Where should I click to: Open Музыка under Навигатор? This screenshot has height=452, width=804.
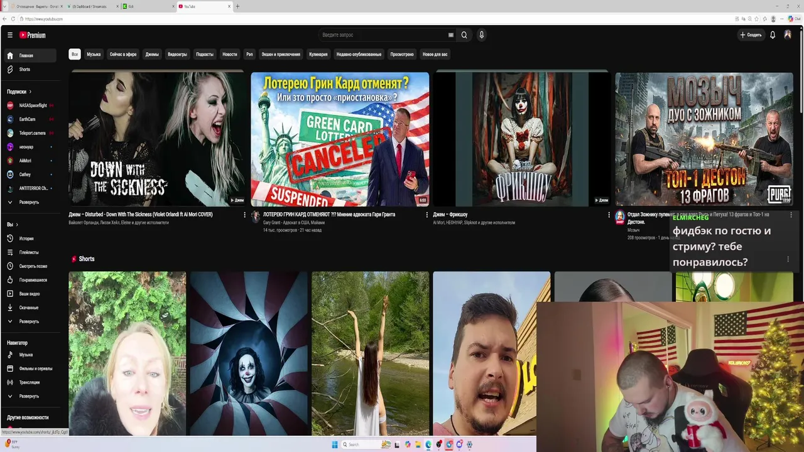(x=30, y=355)
